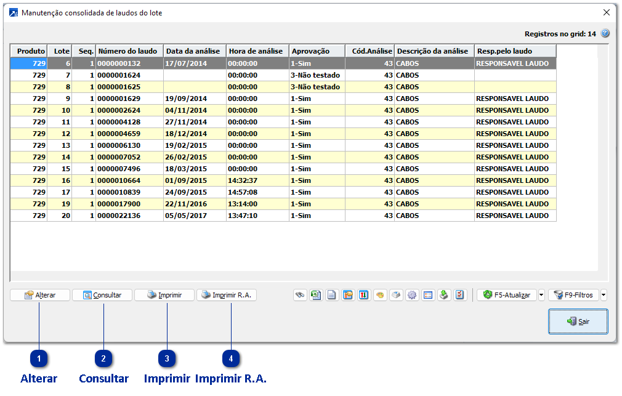The width and height of the screenshot is (622, 396).
Task: Click the binoculars search icon
Action: [300, 295]
